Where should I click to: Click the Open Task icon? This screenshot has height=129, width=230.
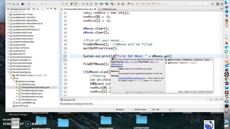(133, 4)
